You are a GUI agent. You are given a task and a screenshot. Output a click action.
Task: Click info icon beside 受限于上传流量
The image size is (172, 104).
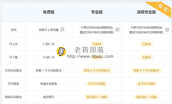pos(62,29)
